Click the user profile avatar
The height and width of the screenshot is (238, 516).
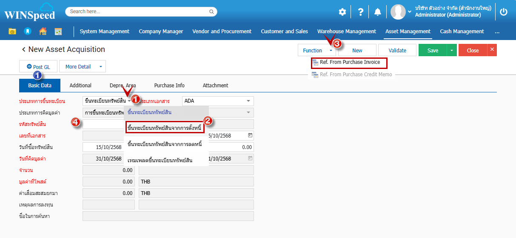[398, 12]
